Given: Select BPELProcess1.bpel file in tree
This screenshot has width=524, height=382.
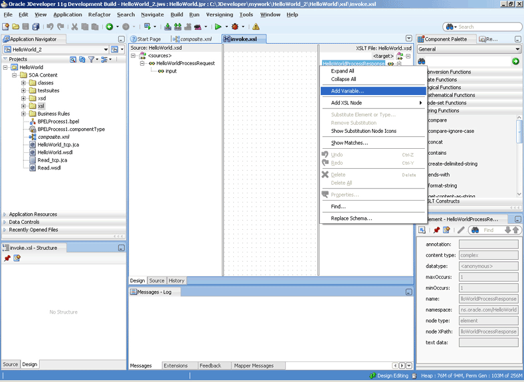Looking at the screenshot, I should pos(58,122).
